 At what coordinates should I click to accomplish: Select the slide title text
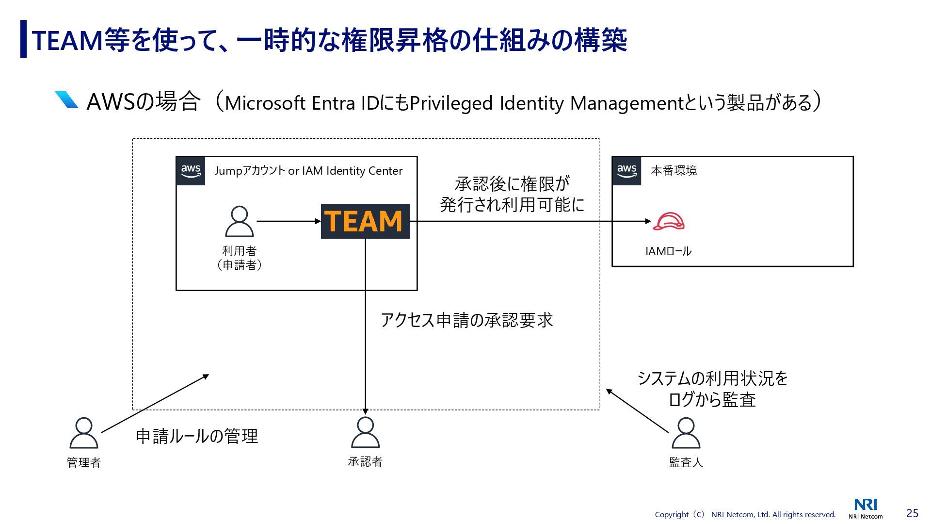[330, 40]
